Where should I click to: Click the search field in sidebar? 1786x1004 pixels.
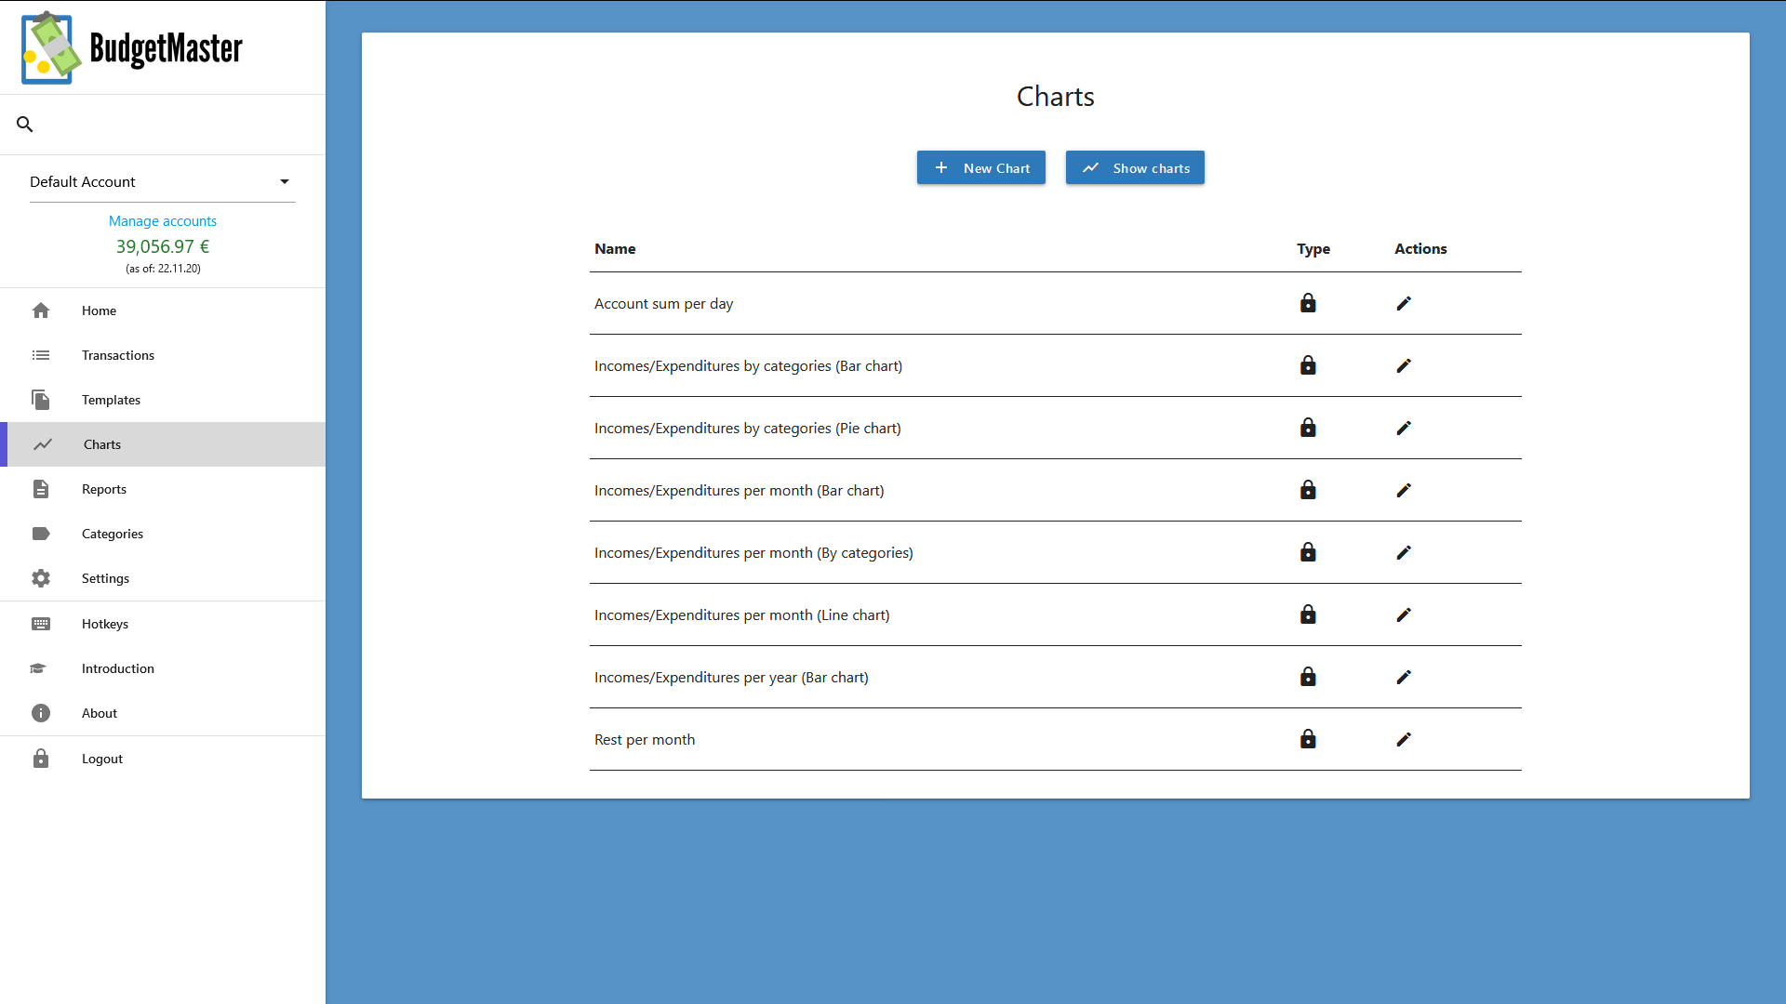(x=163, y=125)
